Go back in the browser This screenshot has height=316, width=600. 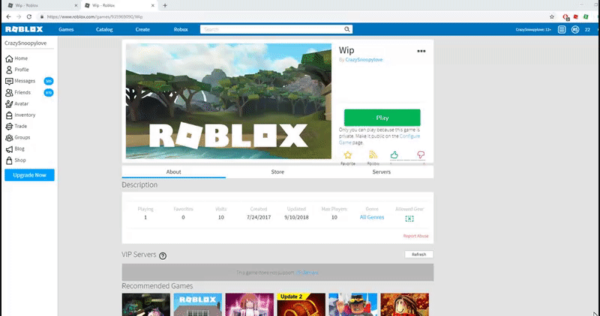8,16
